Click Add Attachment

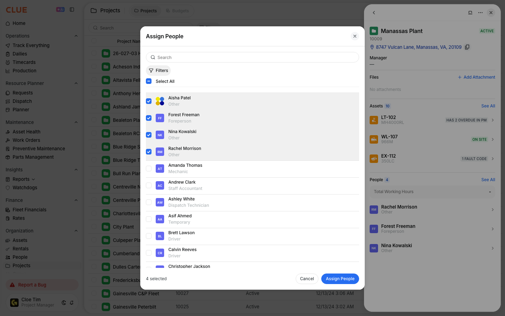coord(476,77)
